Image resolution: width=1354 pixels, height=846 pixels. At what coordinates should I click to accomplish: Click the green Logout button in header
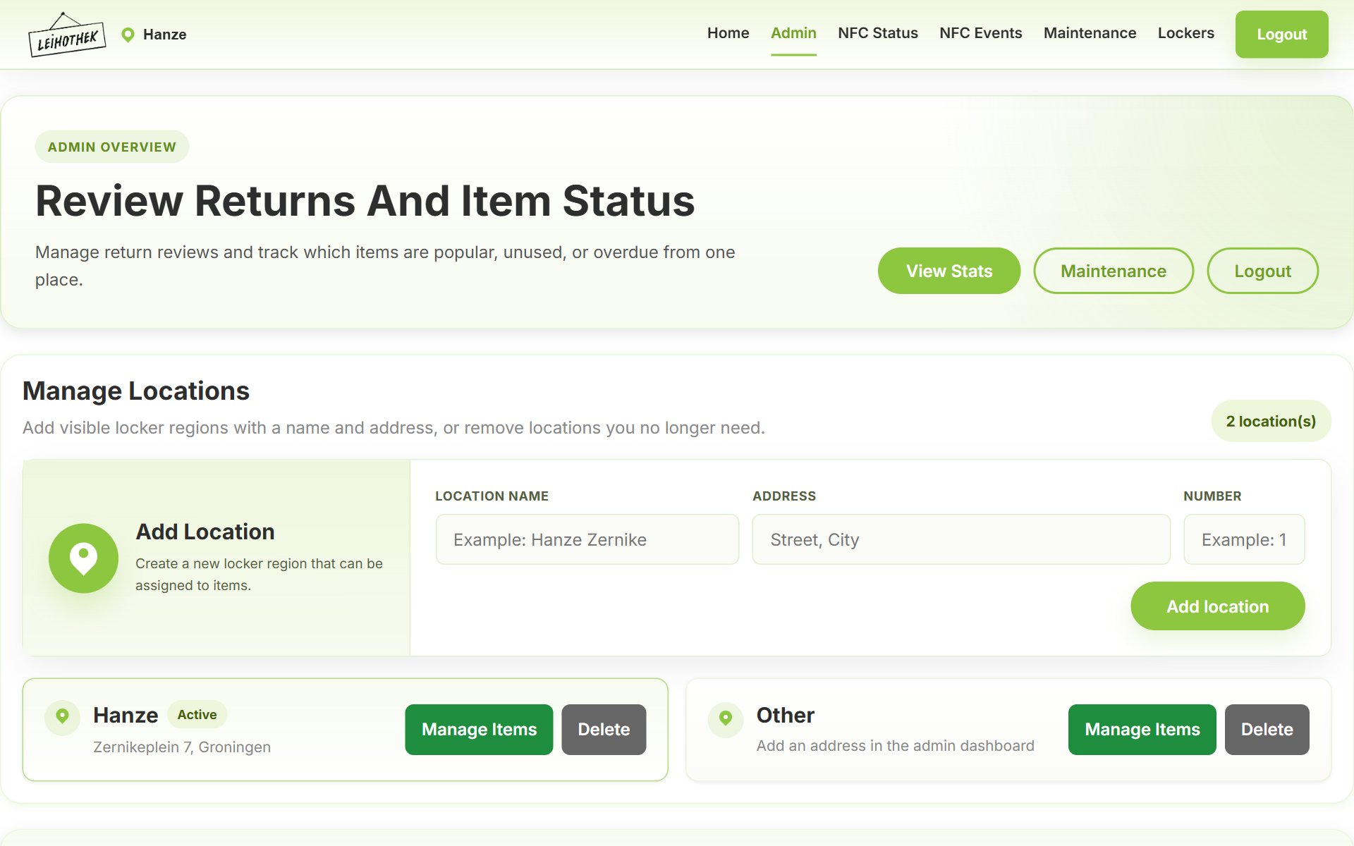(x=1281, y=34)
